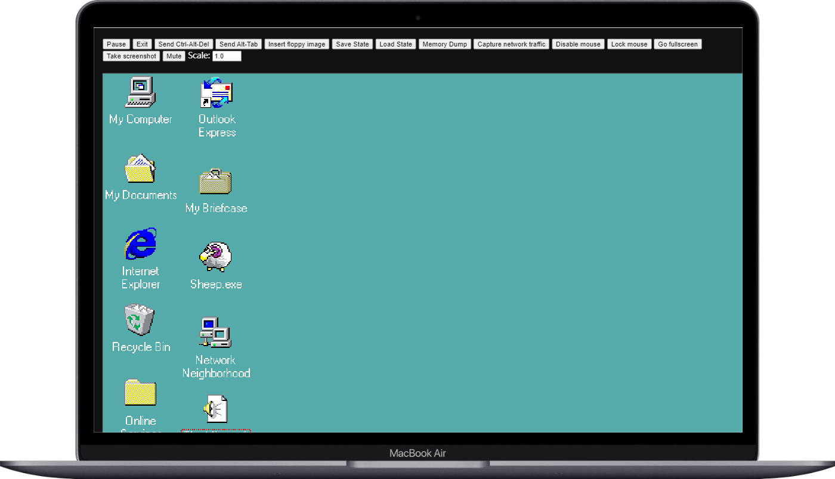Image resolution: width=835 pixels, height=479 pixels.
Task: Select the Network Neighborhood icon
Action: pyautogui.click(x=215, y=332)
